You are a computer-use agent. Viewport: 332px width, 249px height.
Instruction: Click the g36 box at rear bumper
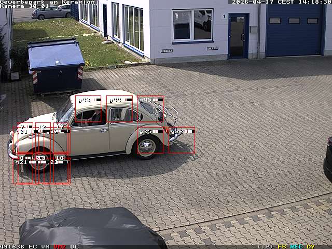click(182, 140)
